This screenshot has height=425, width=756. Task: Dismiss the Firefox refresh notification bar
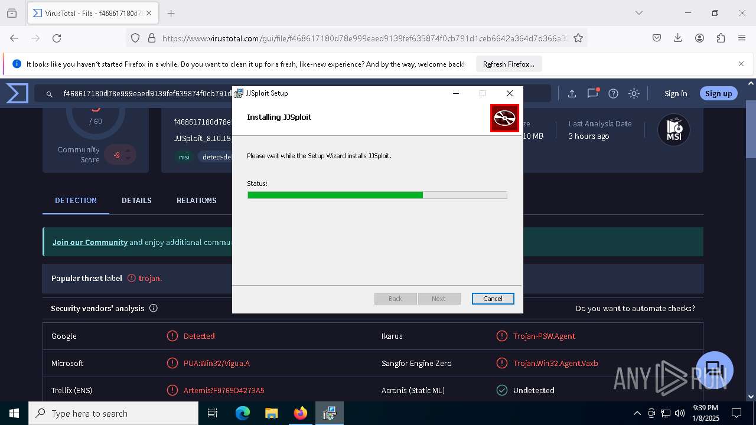[741, 64]
